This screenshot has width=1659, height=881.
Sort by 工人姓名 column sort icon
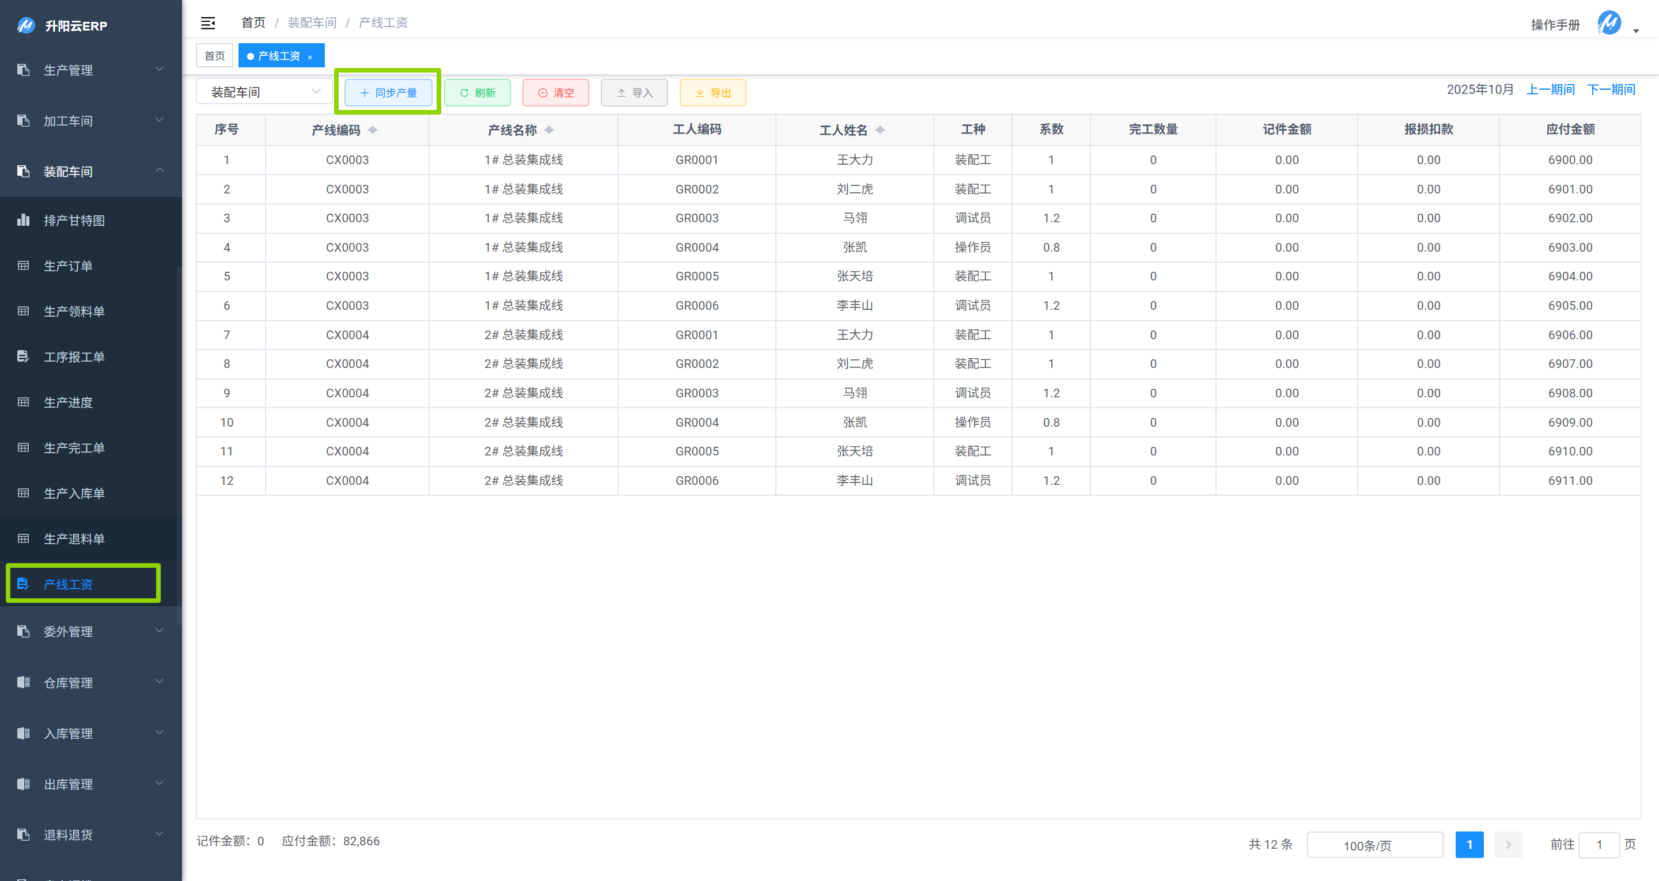[x=880, y=130]
